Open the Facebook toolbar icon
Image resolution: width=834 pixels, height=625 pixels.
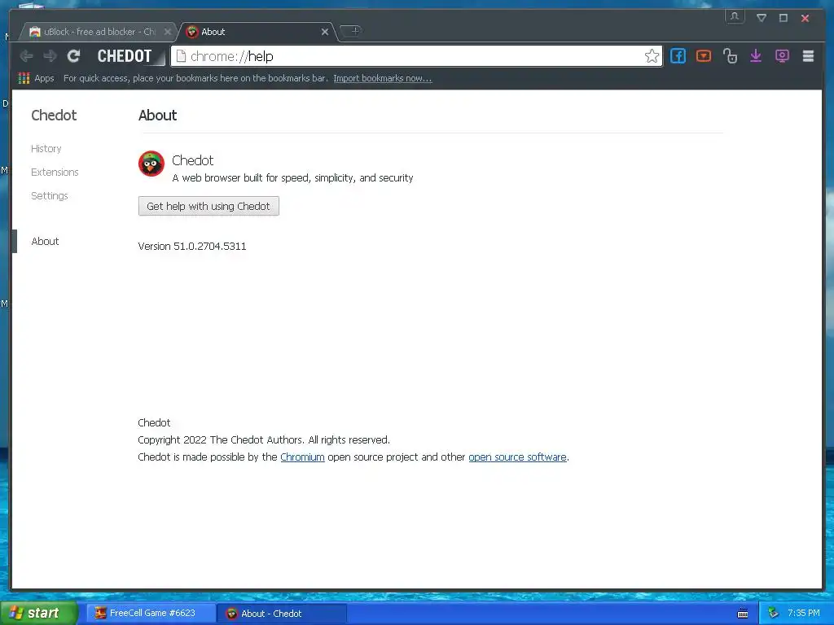tap(678, 56)
